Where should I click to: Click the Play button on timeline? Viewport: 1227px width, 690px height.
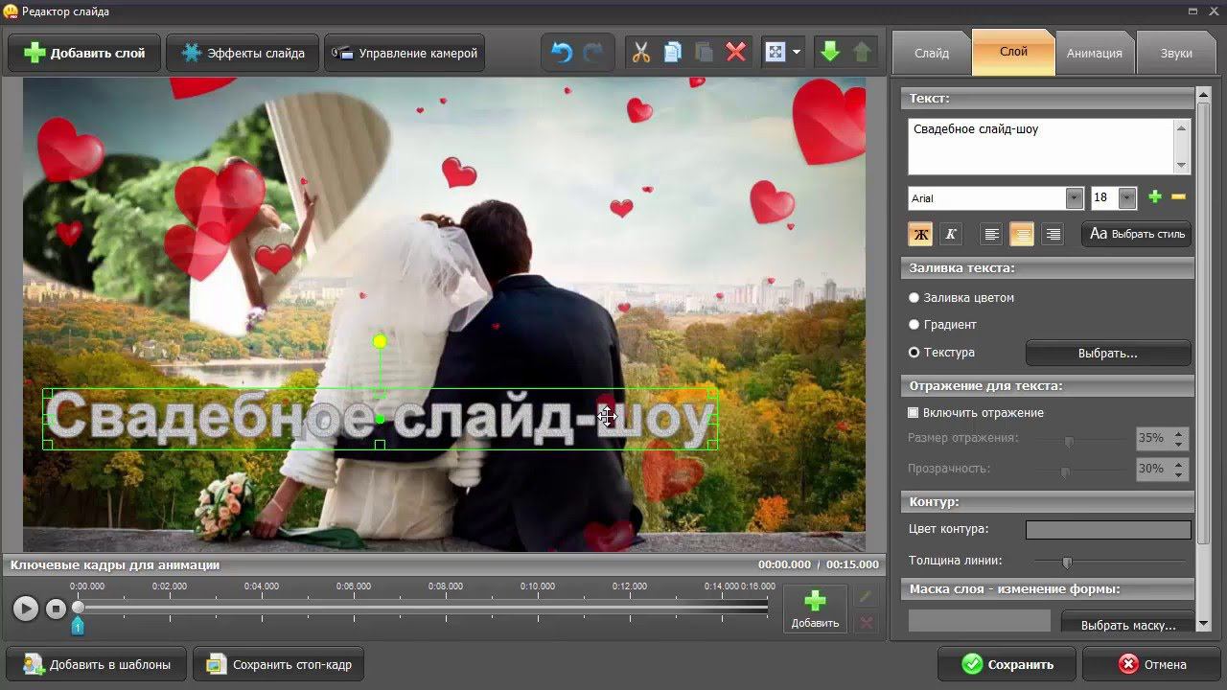[26, 609]
